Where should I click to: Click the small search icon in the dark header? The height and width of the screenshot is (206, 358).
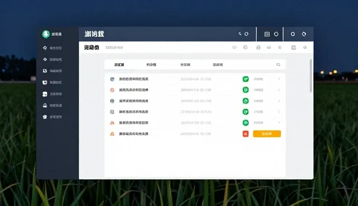[240, 34]
